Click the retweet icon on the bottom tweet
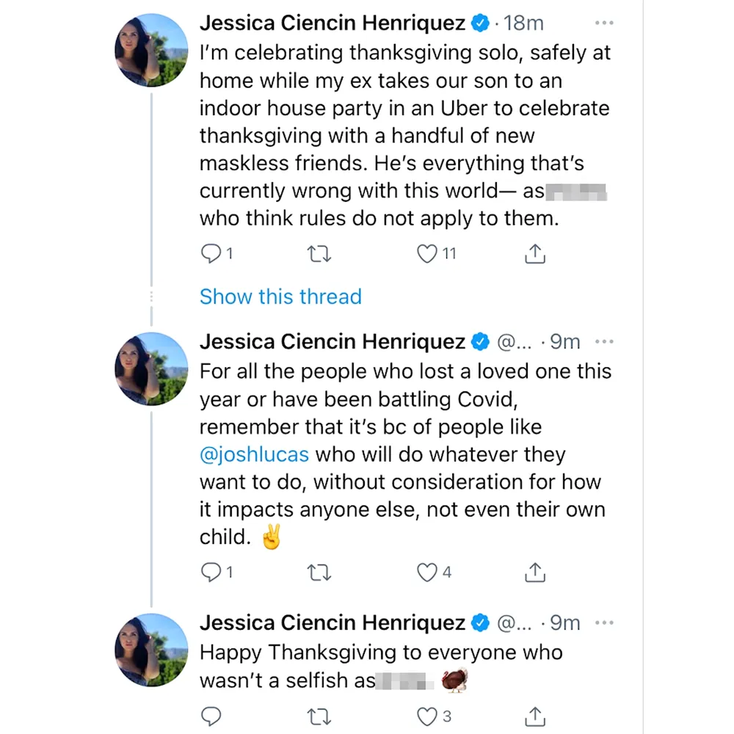 point(319,717)
